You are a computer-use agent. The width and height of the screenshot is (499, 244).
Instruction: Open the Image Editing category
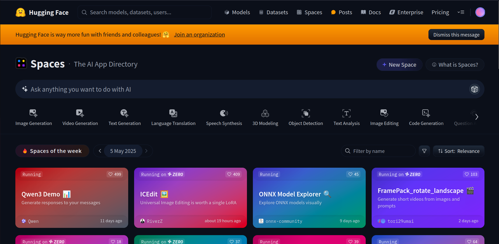click(384, 117)
